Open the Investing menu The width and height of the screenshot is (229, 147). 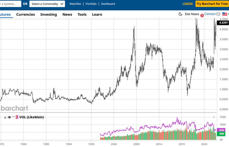click(49, 14)
